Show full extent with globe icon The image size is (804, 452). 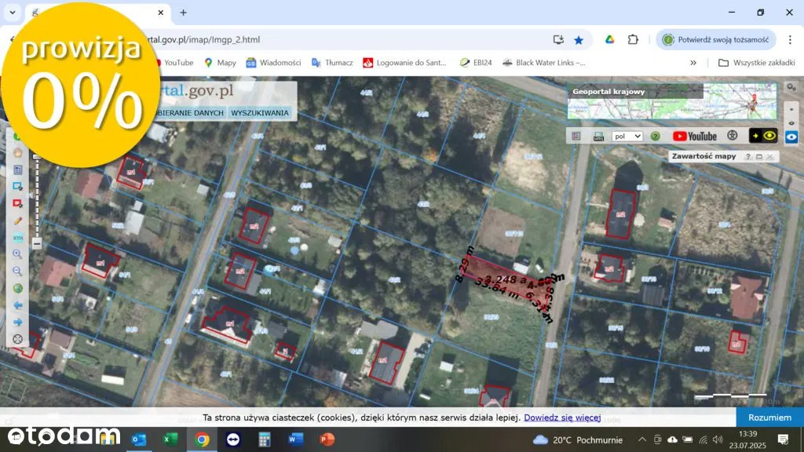click(x=17, y=288)
